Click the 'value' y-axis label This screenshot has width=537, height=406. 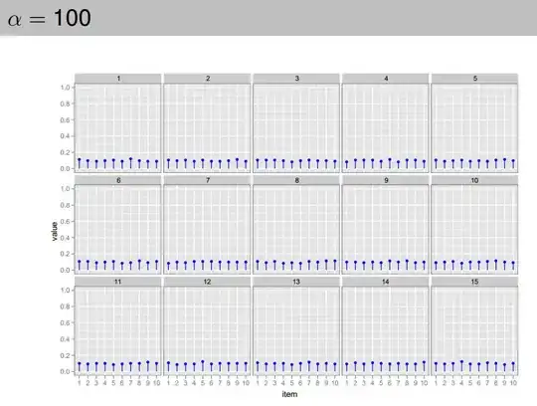coord(54,232)
